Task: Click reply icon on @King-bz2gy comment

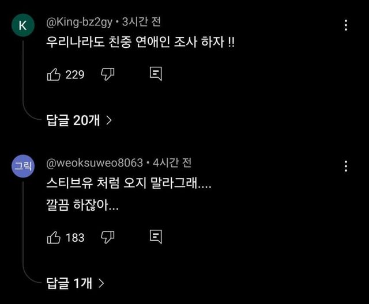Action: click(x=155, y=74)
